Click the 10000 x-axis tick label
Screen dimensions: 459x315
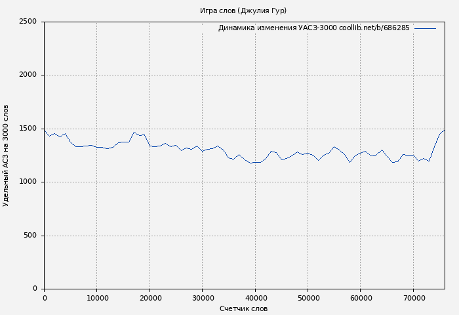click(97, 298)
